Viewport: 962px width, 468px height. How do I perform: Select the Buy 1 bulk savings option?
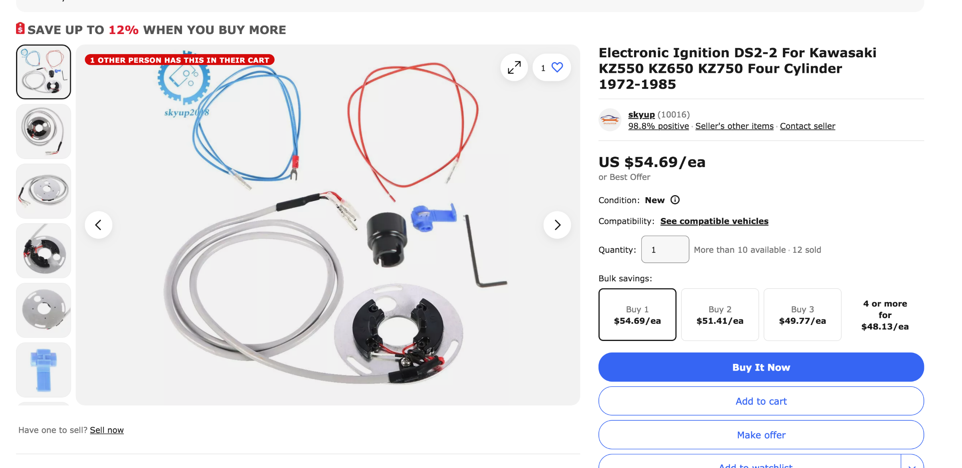click(x=637, y=315)
